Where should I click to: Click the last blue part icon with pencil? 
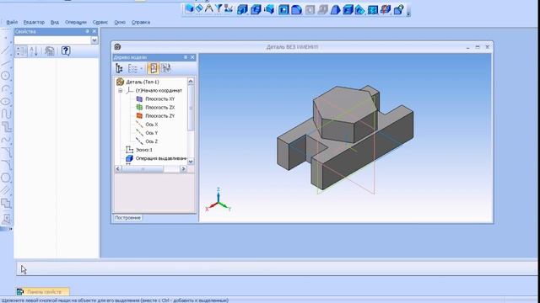tap(398, 9)
